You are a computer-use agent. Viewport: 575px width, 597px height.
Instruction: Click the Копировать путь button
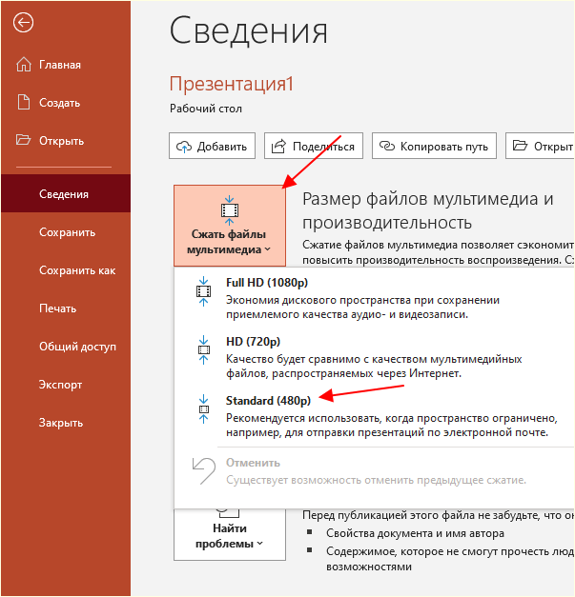point(434,146)
